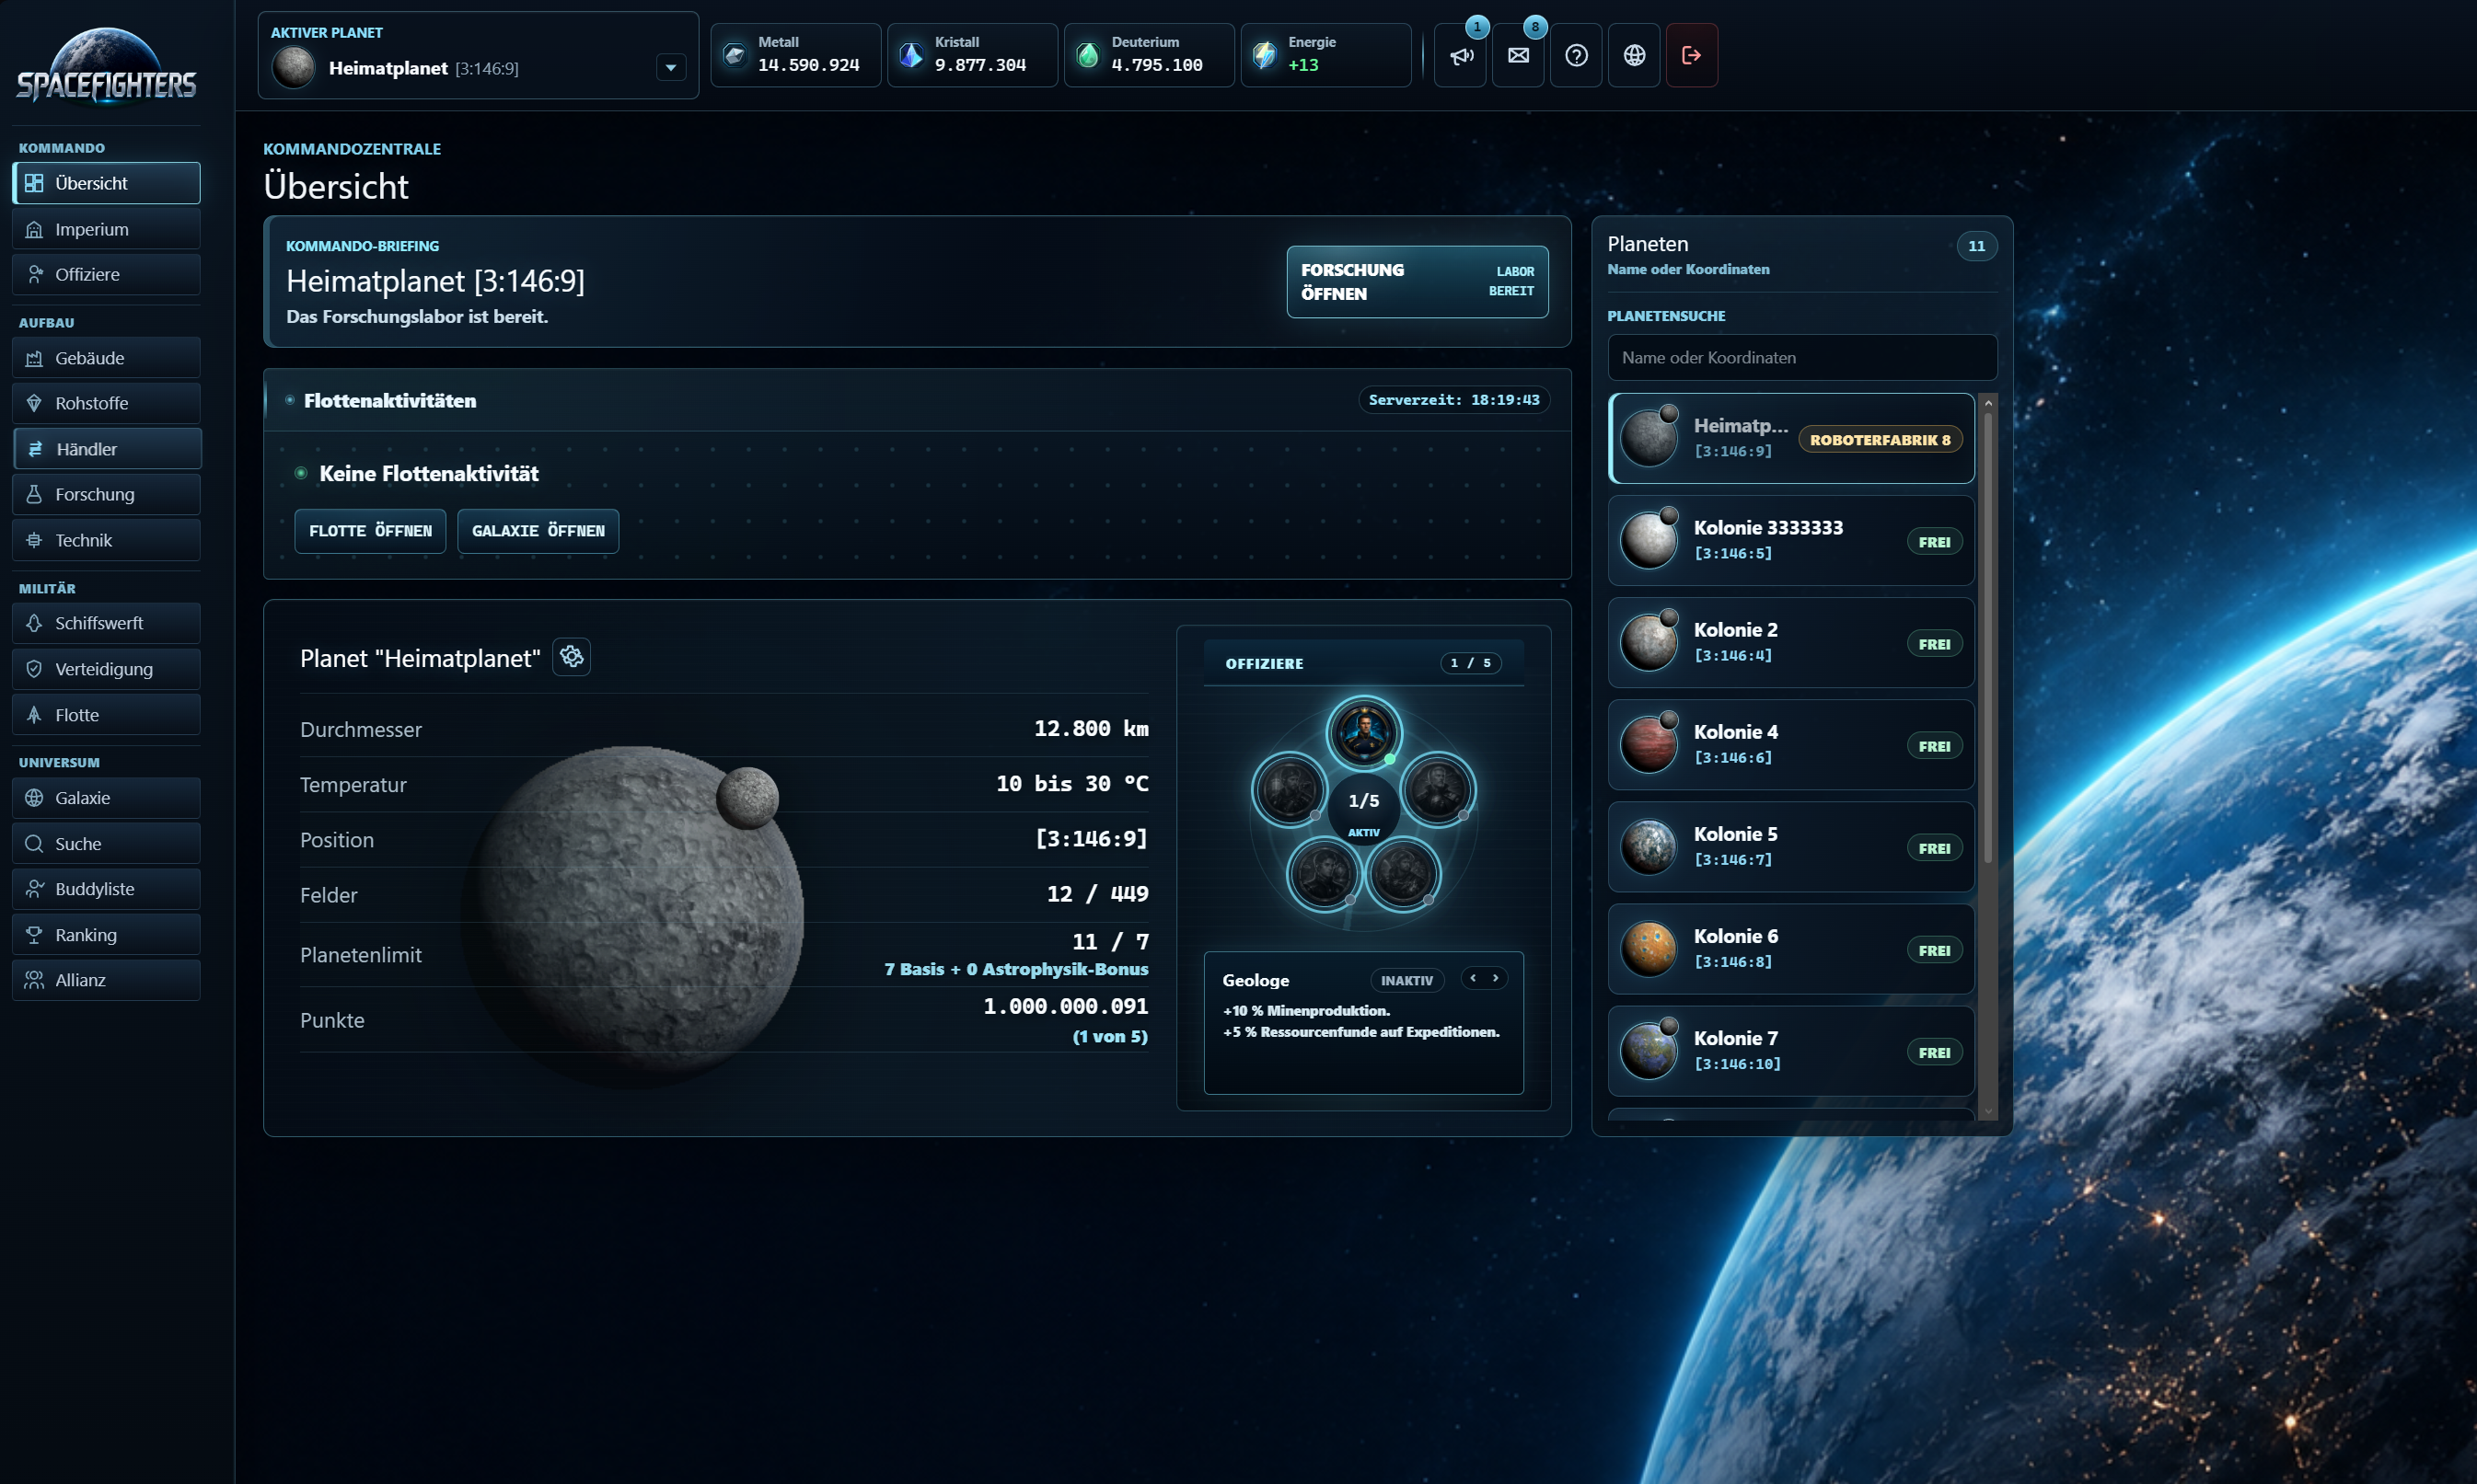Screen dimensions: 2477x1484
Task: Click "7 Basis + 0 Astrophysik-Bonus" text
Action: [1016, 969]
